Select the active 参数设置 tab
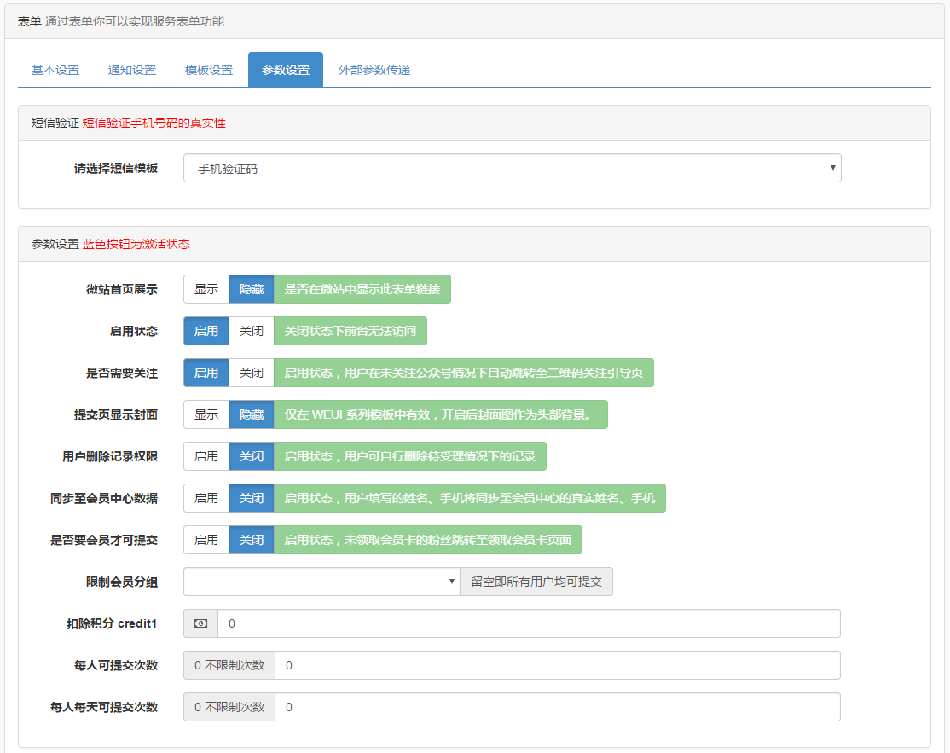 pyautogui.click(x=286, y=70)
